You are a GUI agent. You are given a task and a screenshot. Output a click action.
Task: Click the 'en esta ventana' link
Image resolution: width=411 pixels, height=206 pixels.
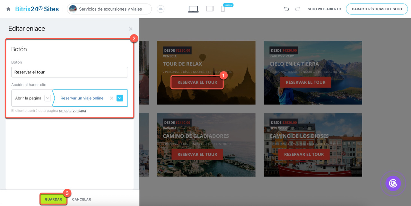[73, 111]
